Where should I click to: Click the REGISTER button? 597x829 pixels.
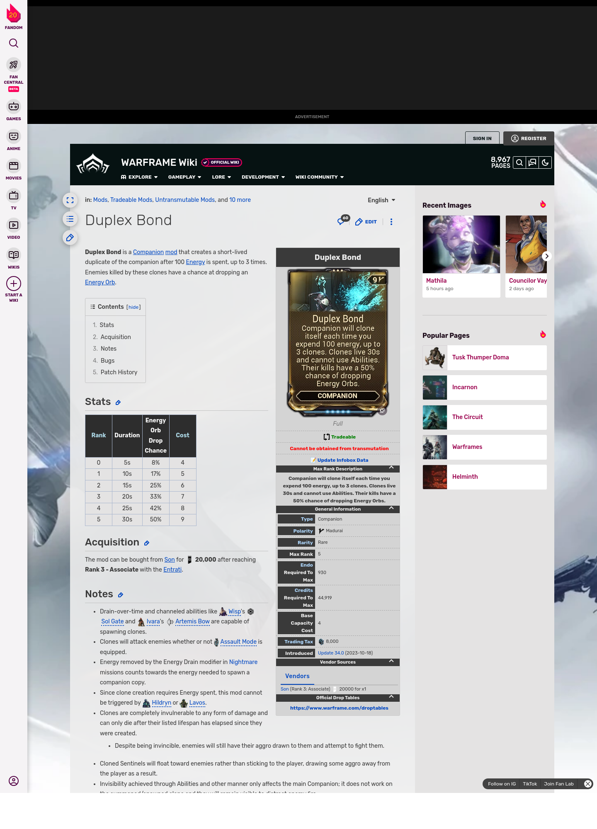[529, 138]
